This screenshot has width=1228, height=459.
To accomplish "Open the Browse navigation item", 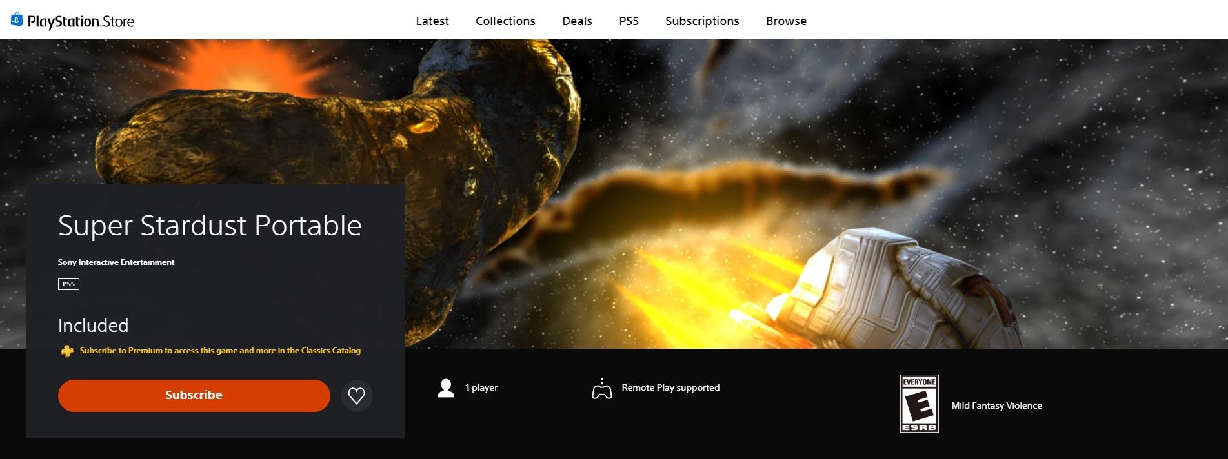I will click(x=786, y=21).
